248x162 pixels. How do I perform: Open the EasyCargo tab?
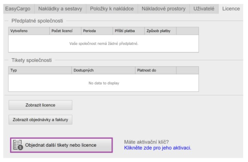click(17, 8)
